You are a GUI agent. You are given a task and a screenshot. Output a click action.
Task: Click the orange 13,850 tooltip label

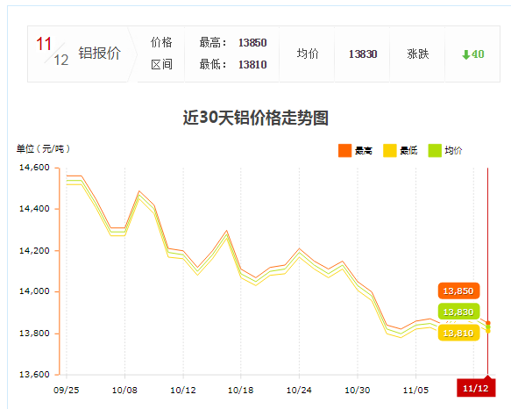pos(458,291)
